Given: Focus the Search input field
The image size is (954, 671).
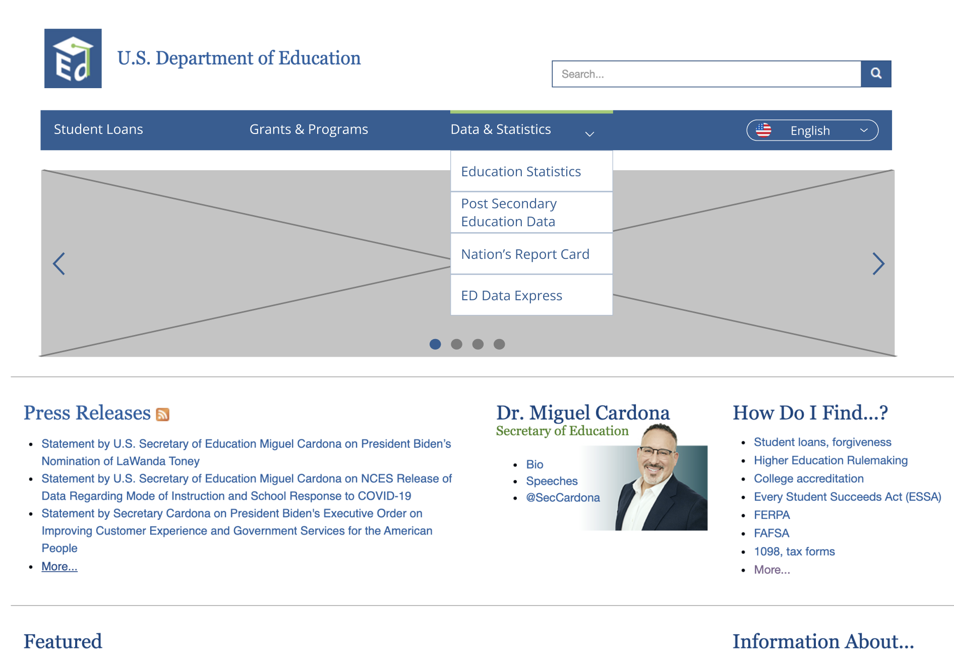Looking at the screenshot, I should point(706,74).
